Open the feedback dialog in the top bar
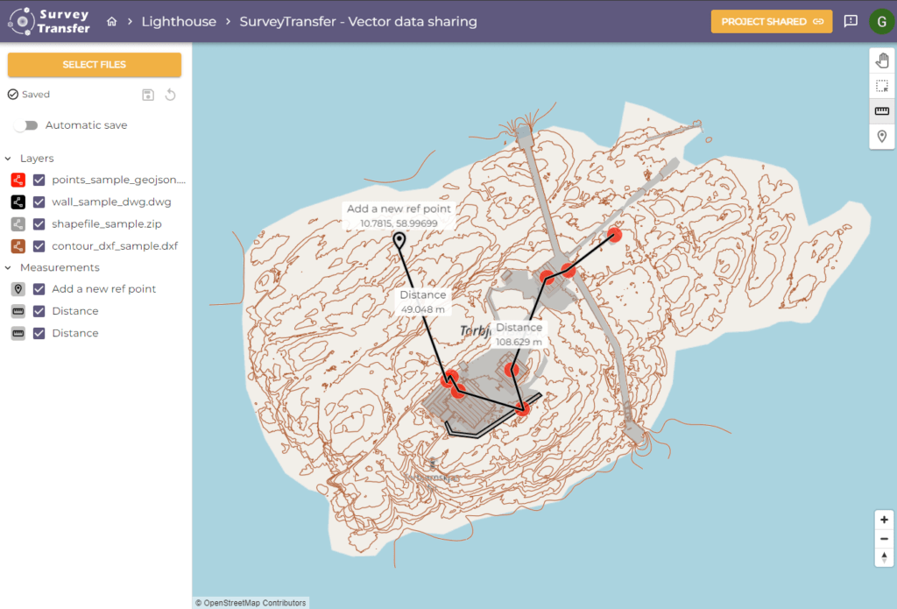The image size is (897, 609). pos(851,21)
